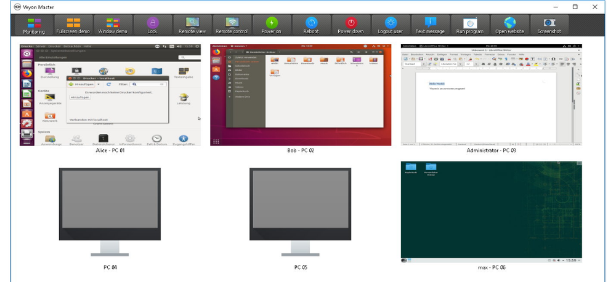Send a Text message

click(x=431, y=25)
